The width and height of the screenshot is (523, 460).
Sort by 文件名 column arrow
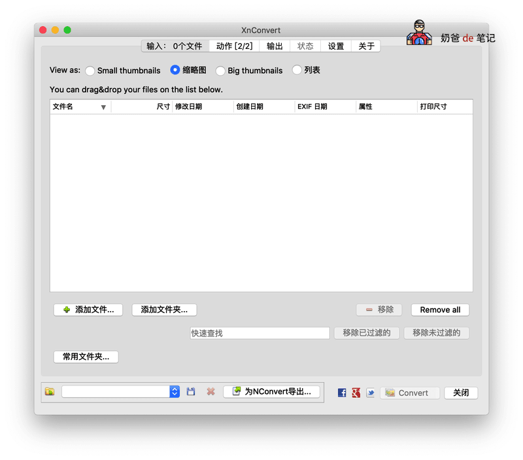point(103,107)
